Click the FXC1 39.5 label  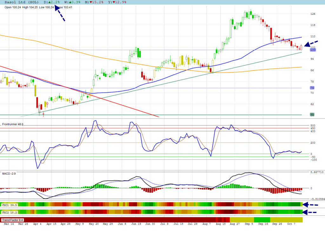point(10,205)
